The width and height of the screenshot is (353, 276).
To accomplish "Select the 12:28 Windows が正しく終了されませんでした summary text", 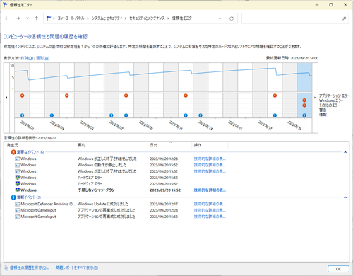I will [107, 159].
